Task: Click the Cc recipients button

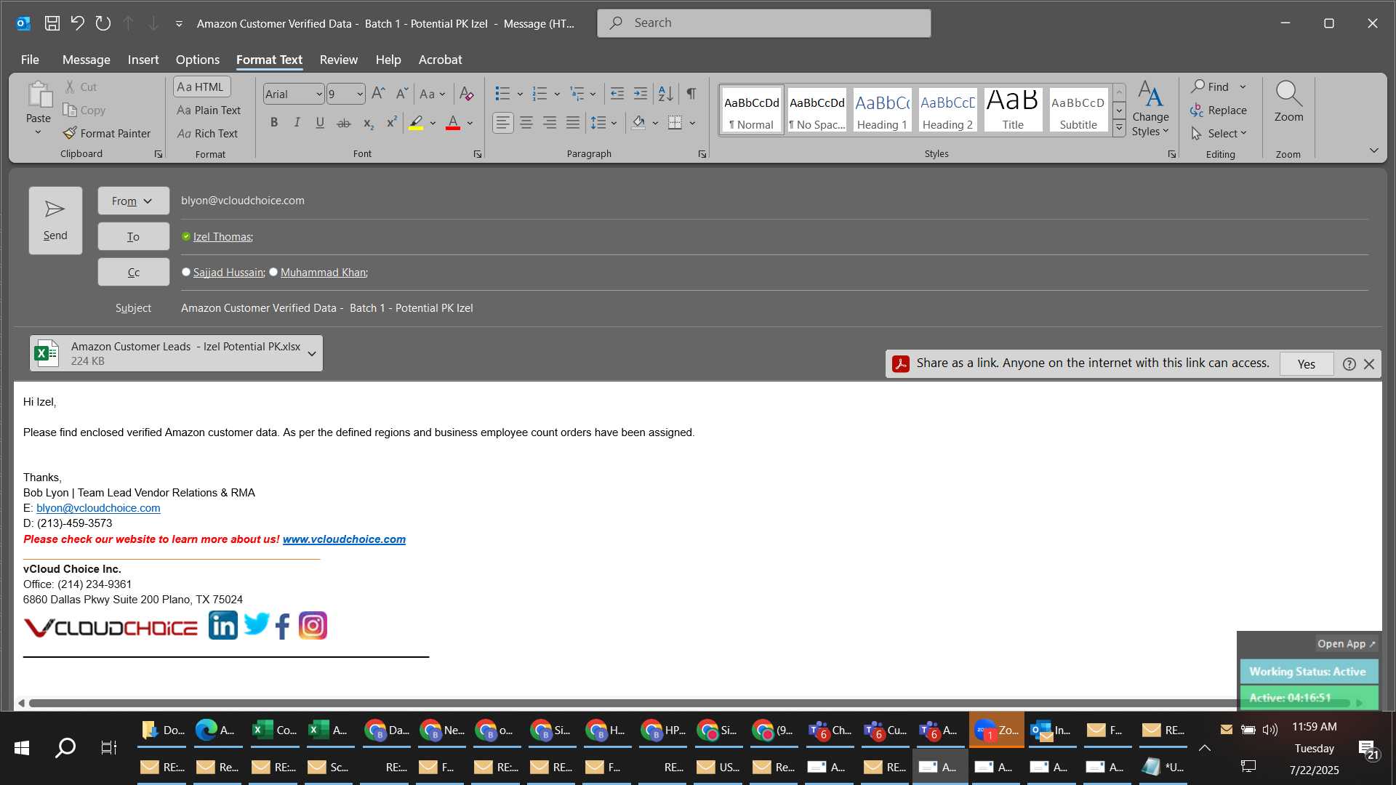Action: tap(134, 273)
